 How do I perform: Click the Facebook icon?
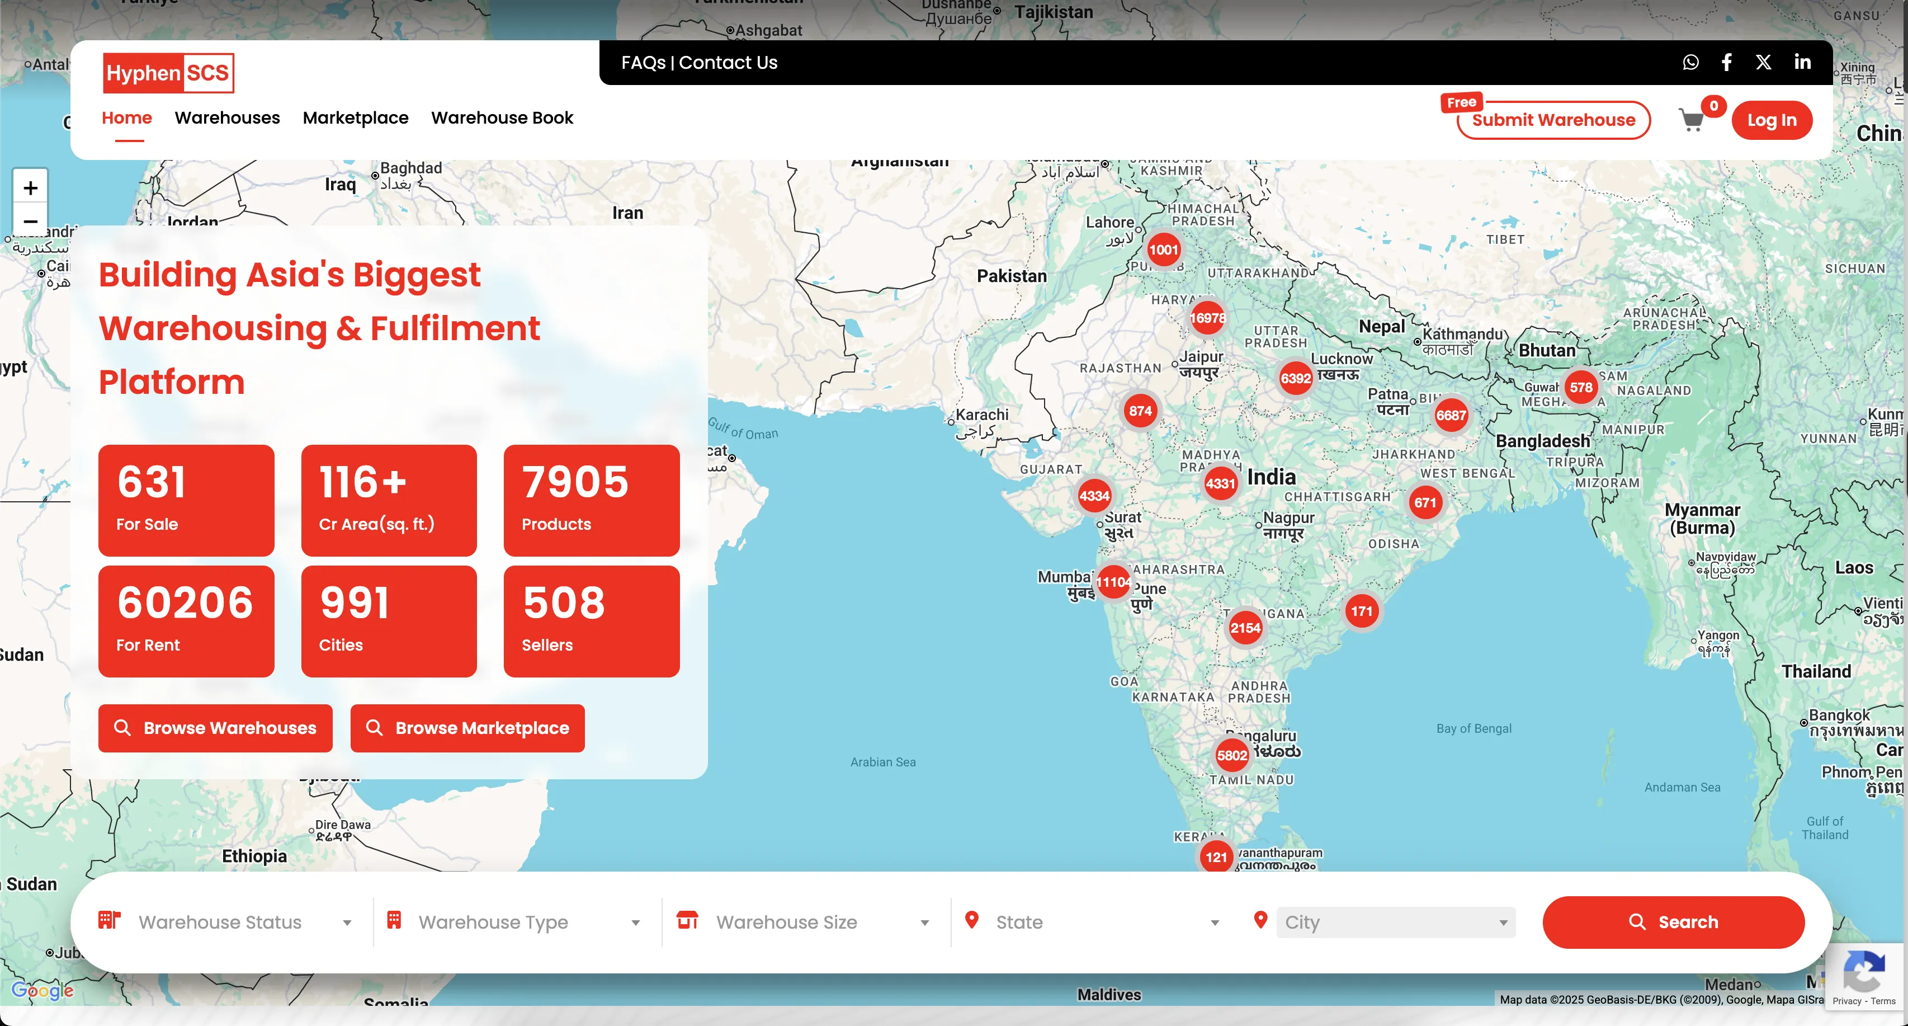coord(1726,62)
